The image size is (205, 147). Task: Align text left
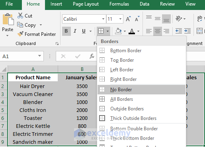coord(149,31)
